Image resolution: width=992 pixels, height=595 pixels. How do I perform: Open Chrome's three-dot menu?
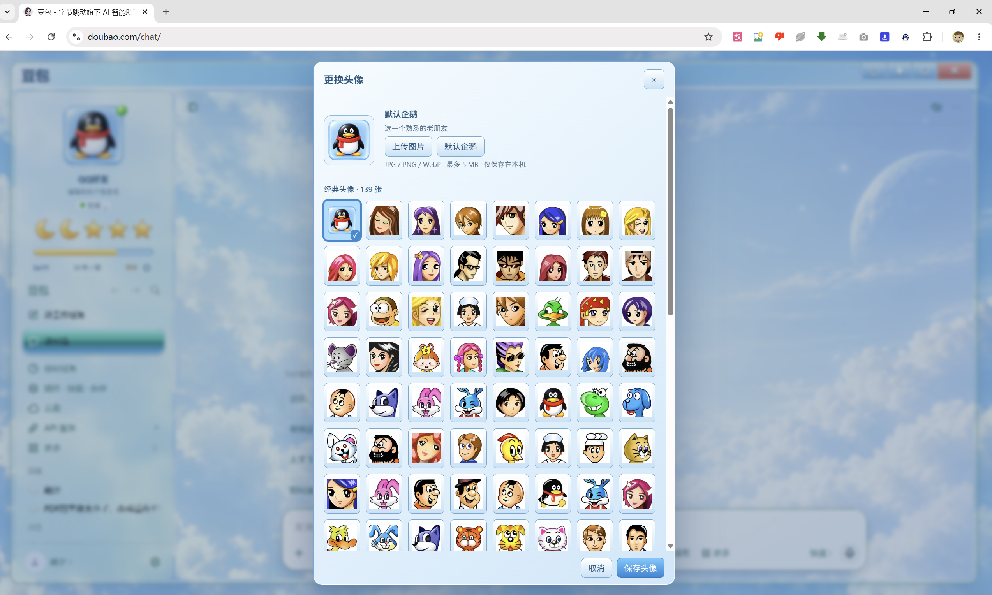979,37
